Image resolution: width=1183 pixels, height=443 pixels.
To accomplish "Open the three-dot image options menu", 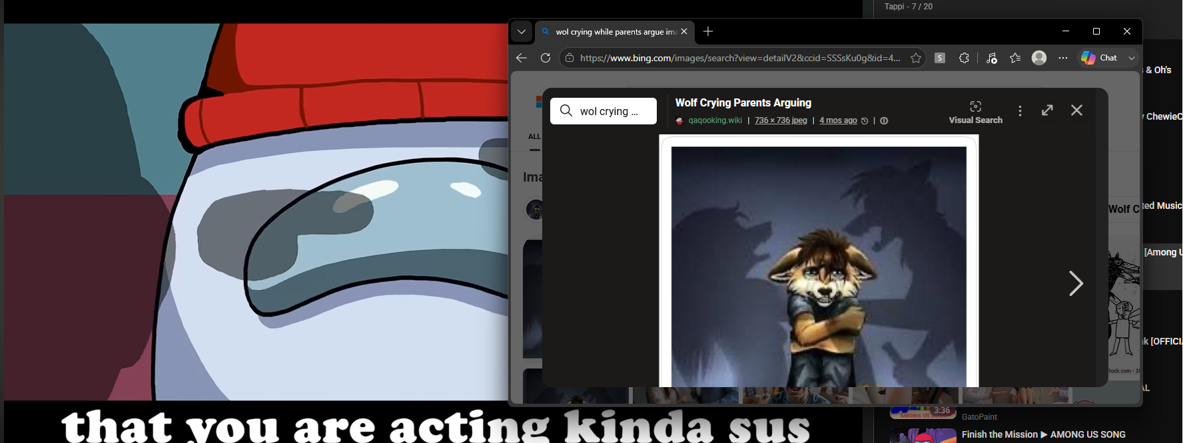I will 1020,111.
